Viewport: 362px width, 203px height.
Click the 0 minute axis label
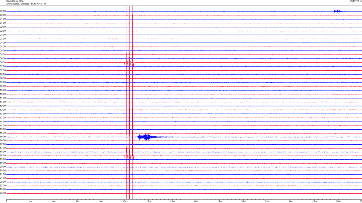pyautogui.click(x=6, y=201)
